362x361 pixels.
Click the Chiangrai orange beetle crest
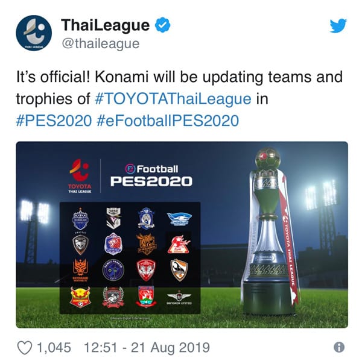[179, 270]
